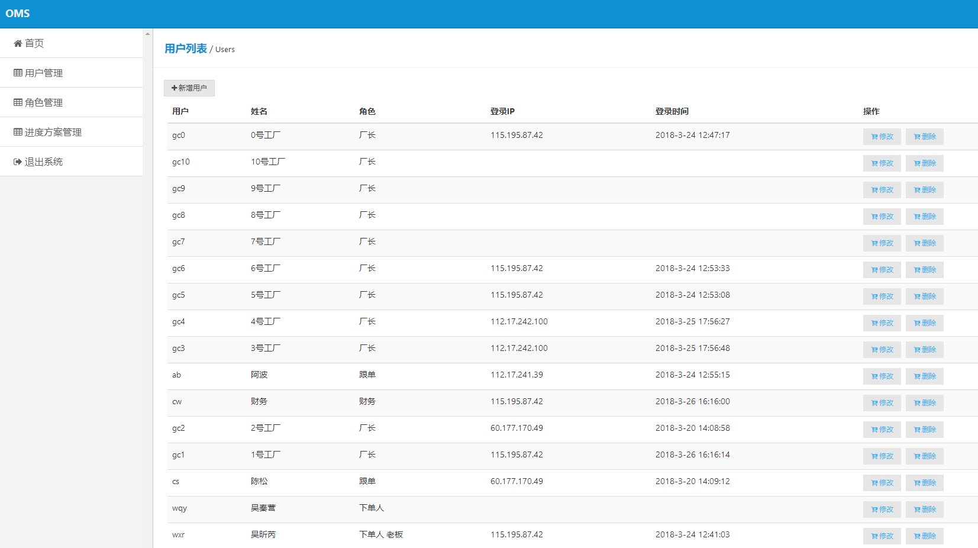Delete user cs 陈松
The image size is (978, 548).
point(925,483)
